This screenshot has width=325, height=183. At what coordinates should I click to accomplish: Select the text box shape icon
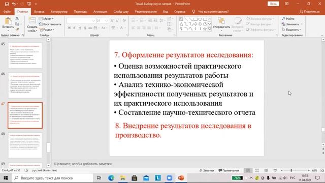click(181, 19)
